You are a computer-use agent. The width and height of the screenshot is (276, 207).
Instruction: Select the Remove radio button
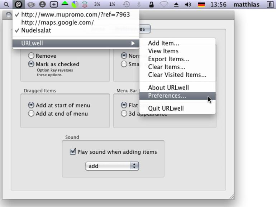(x=31, y=56)
